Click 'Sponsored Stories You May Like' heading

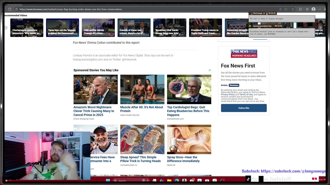[96, 70]
